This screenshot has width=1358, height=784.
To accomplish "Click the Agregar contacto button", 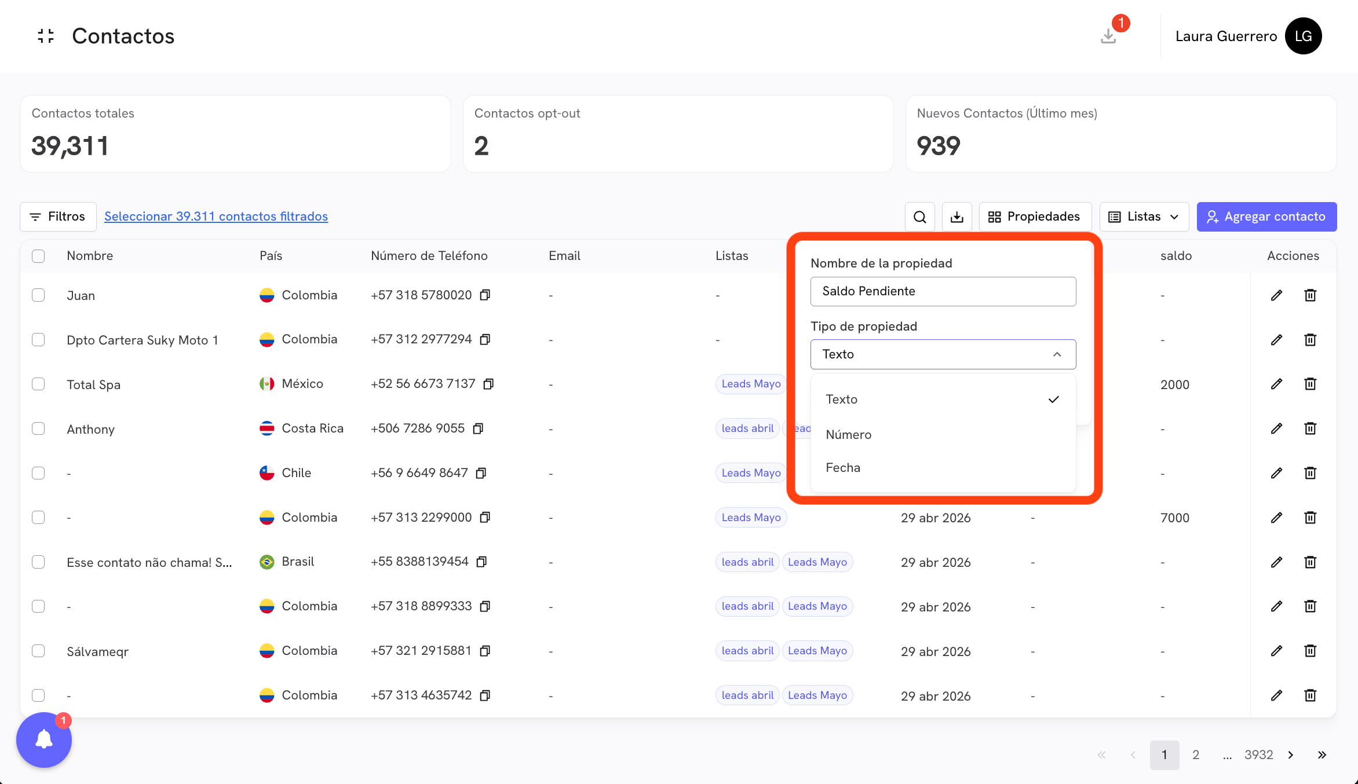I will (x=1266, y=217).
